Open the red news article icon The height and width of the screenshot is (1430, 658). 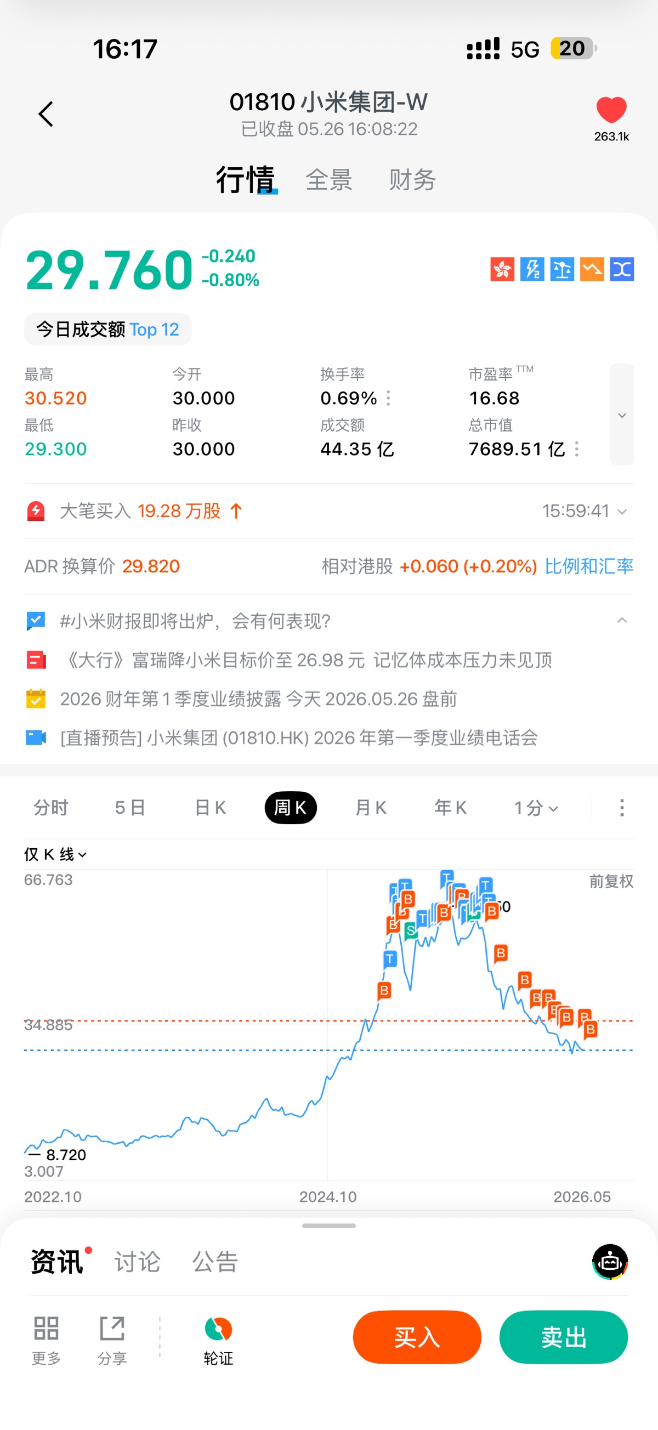(36, 660)
